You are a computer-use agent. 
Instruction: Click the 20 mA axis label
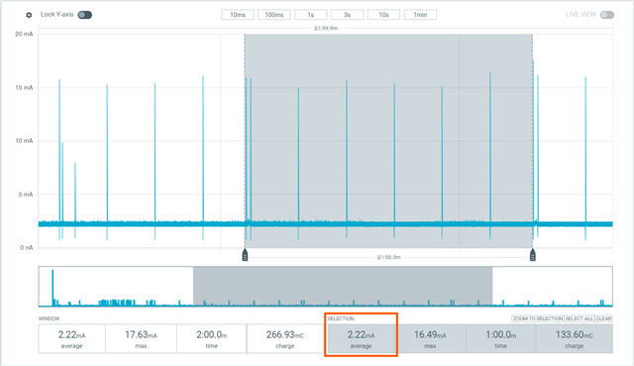point(24,34)
